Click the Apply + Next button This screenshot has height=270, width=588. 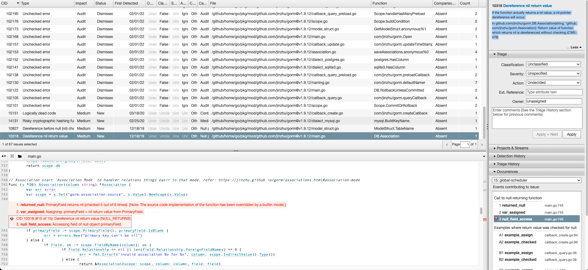point(547,134)
